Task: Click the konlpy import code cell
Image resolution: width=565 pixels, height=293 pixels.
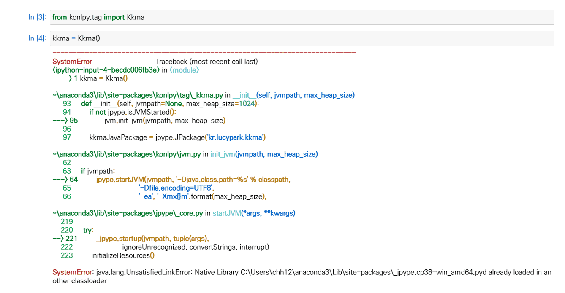Action: pos(302,17)
